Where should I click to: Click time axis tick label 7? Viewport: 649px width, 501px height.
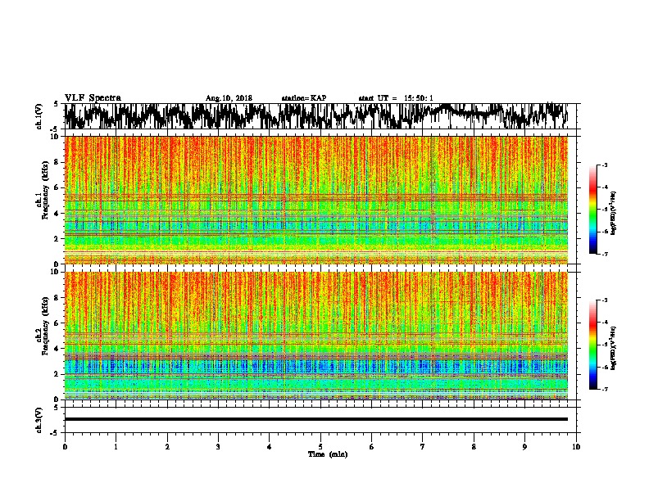pyautogui.click(x=423, y=447)
